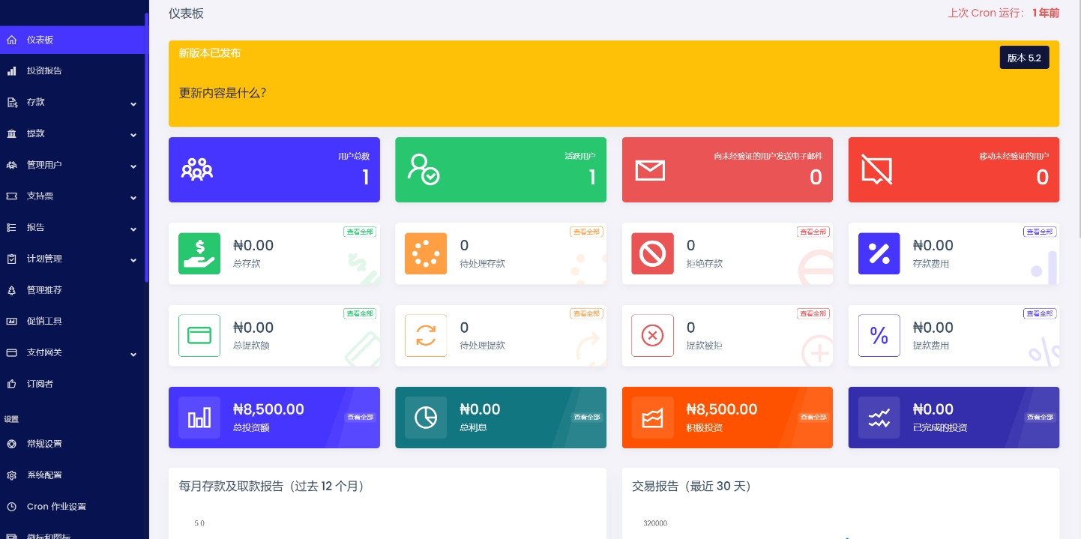Expand the 存款 sidebar menu chevron
1081x539 pixels.
(x=133, y=103)
